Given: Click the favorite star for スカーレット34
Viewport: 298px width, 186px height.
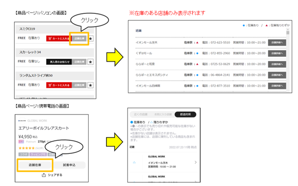Looking at the screenshot, I should coord(91,62).
